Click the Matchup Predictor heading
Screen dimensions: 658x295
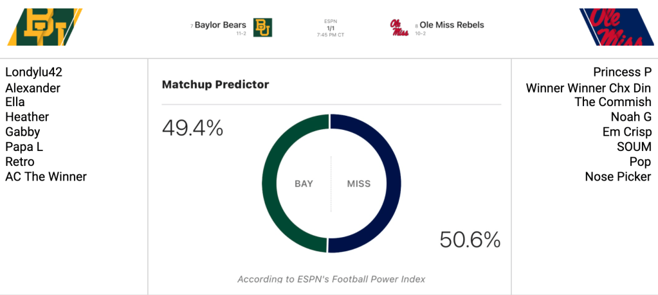point(215,85)
